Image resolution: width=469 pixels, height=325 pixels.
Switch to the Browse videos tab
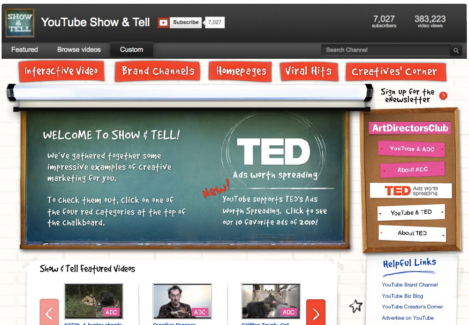click(79, 50)
